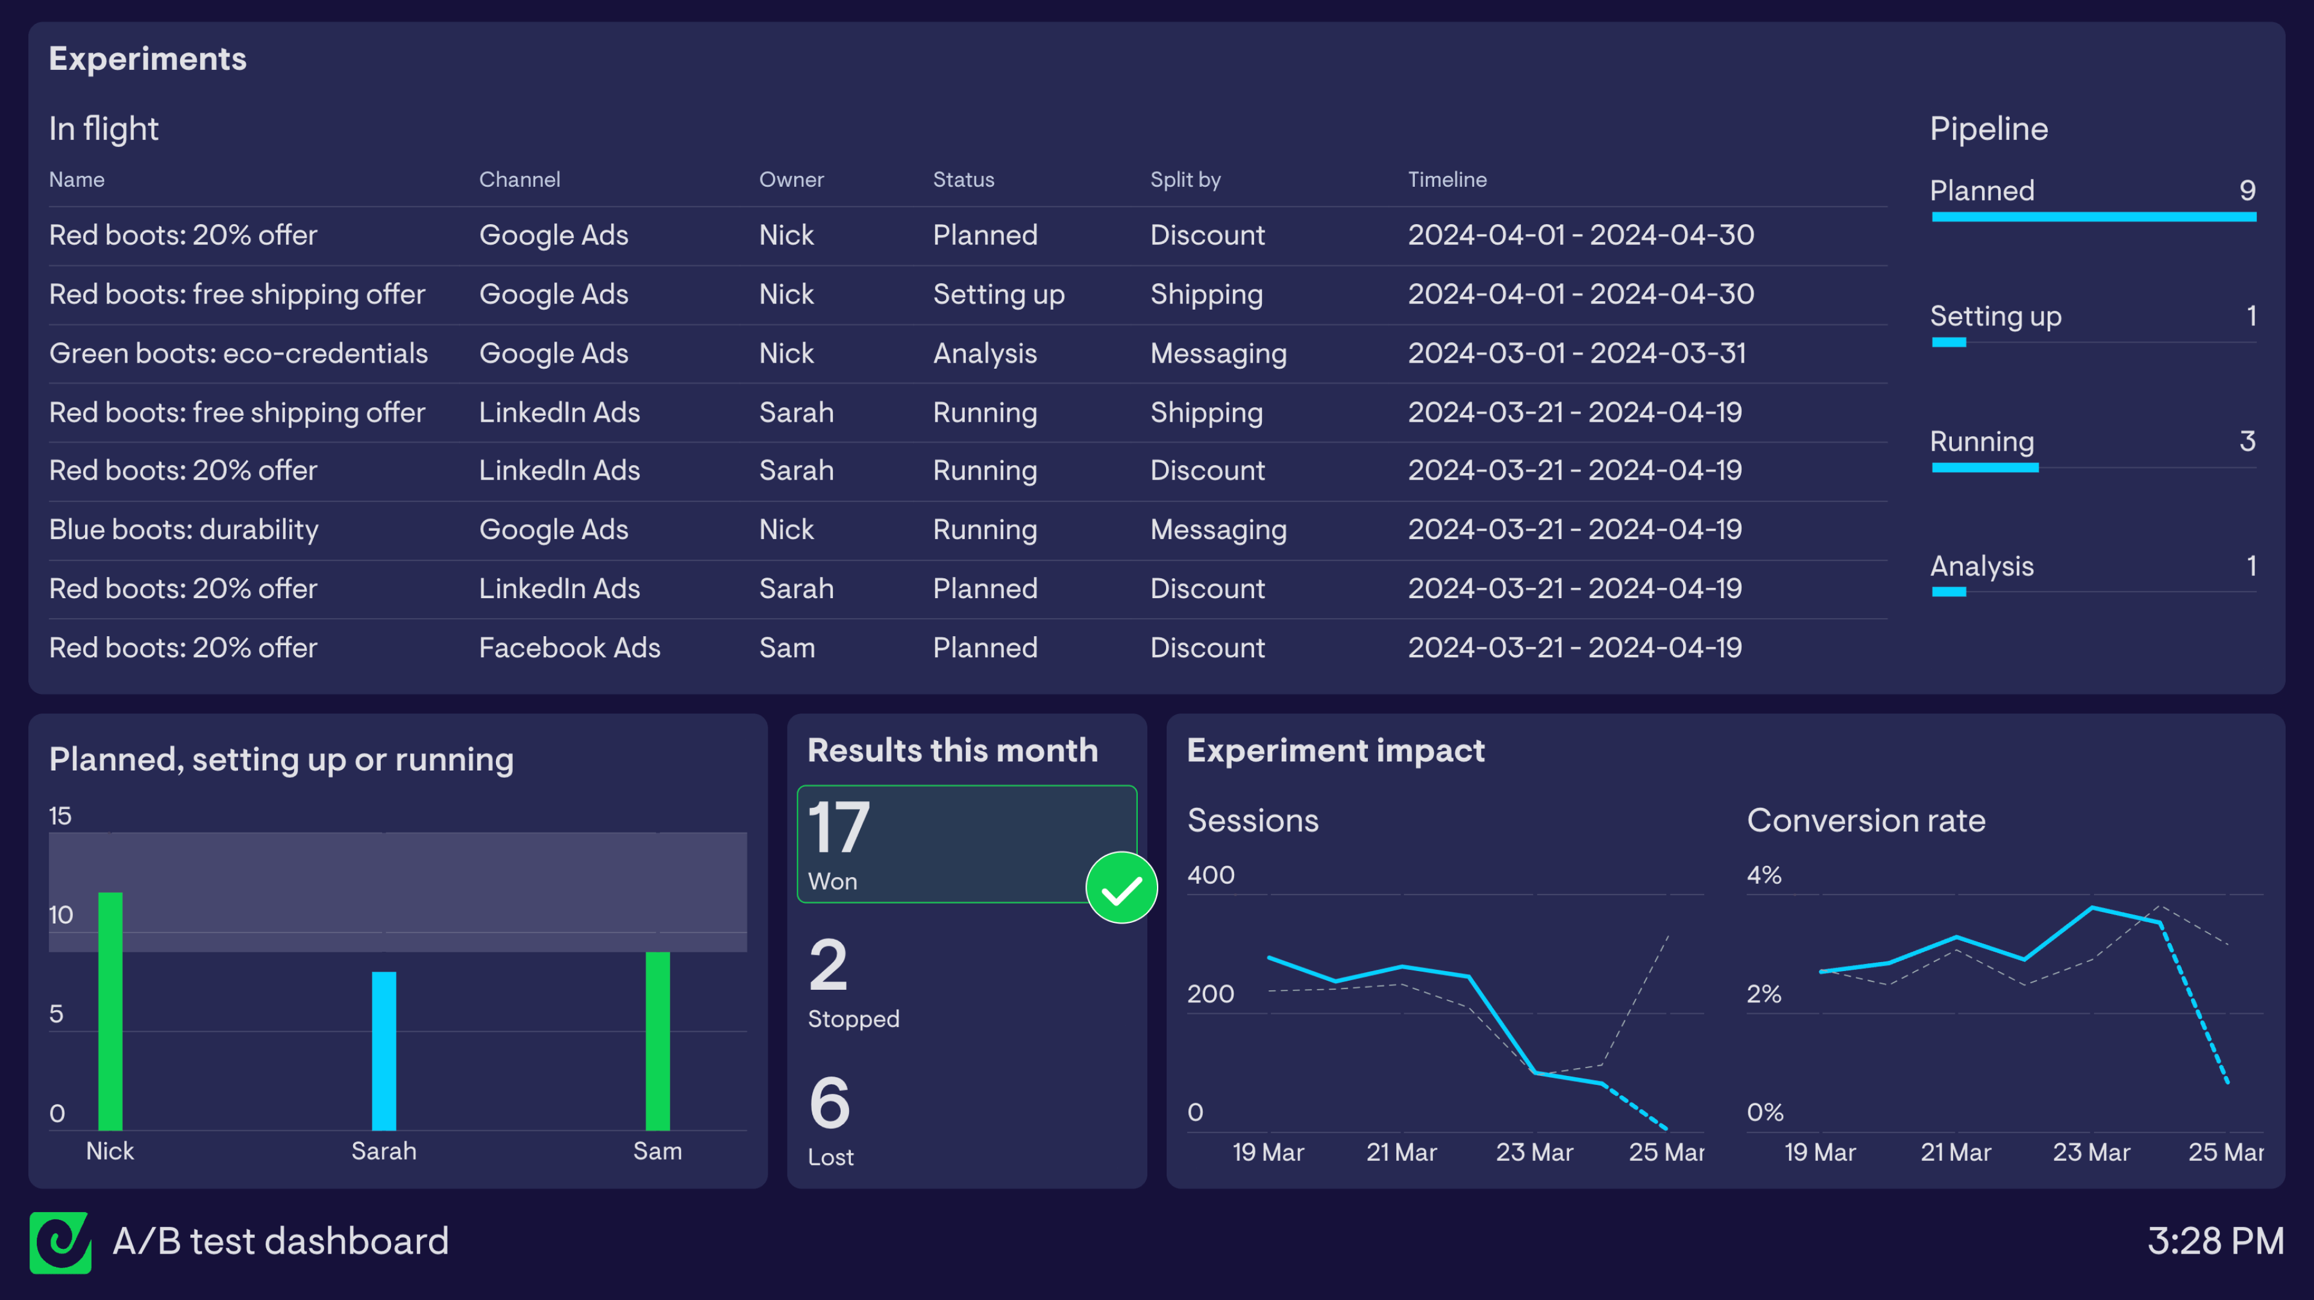The height and width of the screenshot is (1300, 2314).
Task: Click the Planned pipeline count 9
Action: 2247,190
